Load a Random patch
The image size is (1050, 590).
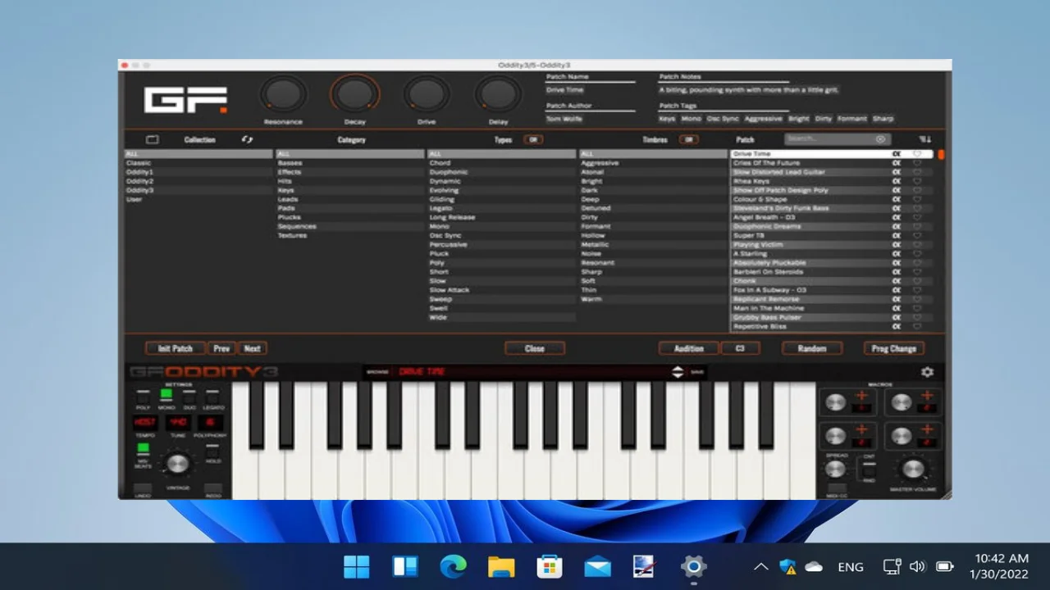click(812, 348)
